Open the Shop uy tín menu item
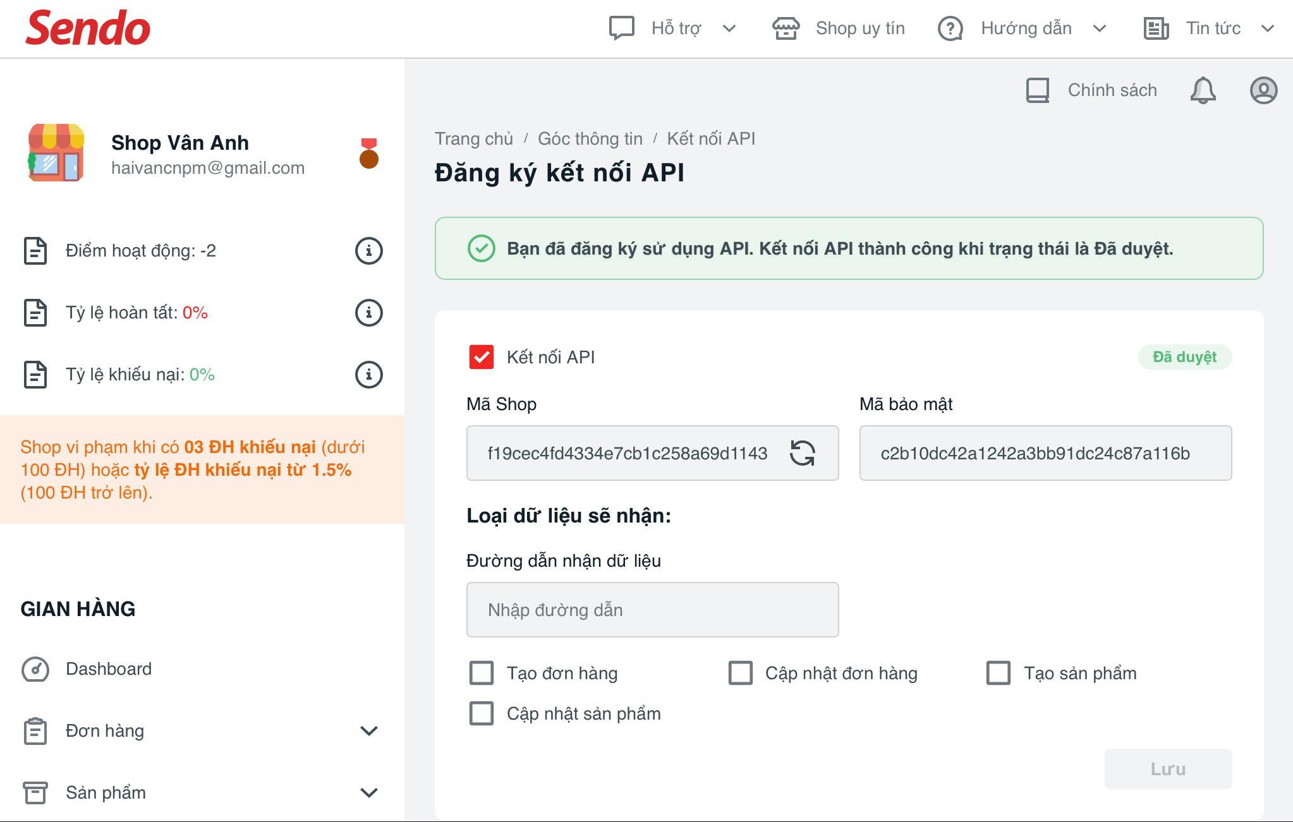1293x822 pixels. pos(839,28)
